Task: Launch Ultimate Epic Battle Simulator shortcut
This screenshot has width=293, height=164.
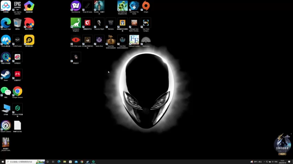Action: click(134, 24)
